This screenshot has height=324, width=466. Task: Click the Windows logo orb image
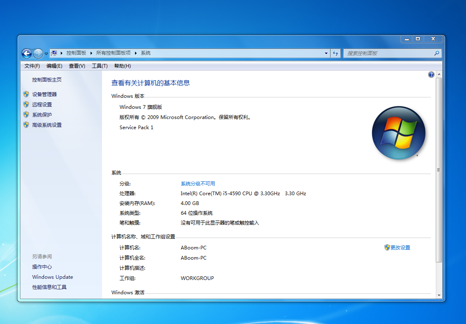(399, 132)
